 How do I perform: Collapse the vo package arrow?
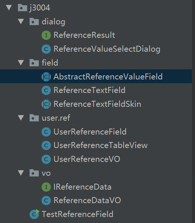pos(21,173)
